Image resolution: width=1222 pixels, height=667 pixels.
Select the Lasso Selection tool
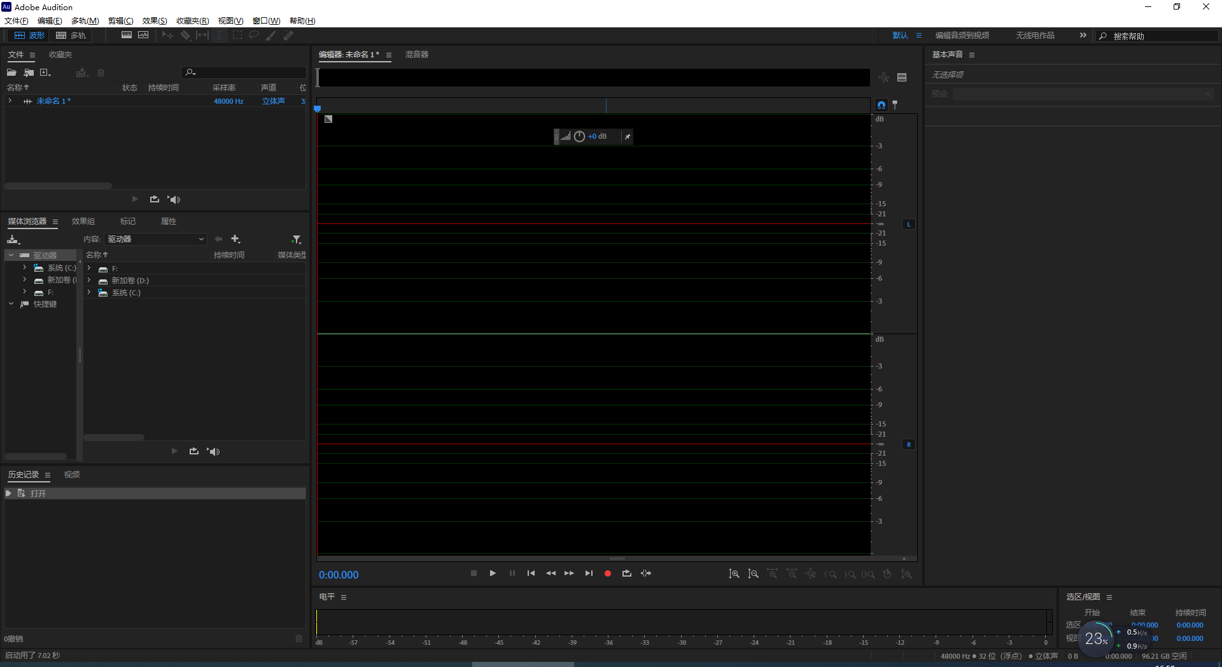(x=253, y=35)
